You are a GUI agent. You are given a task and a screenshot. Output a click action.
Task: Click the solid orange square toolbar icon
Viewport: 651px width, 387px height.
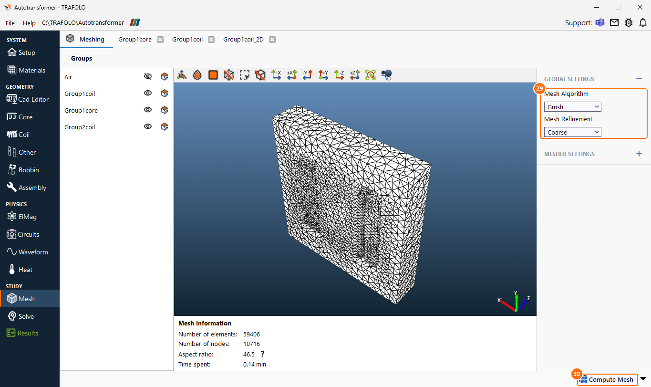(213, 75)
